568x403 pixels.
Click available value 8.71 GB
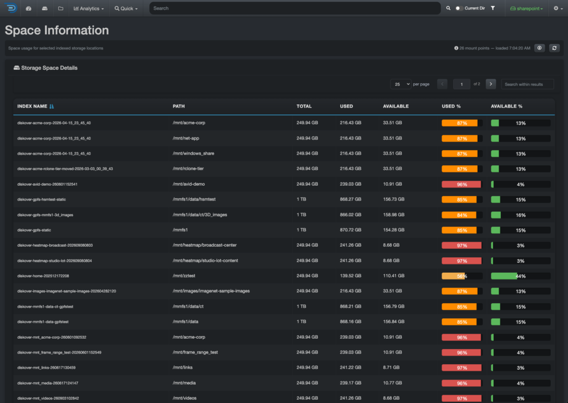pos(391,368)
